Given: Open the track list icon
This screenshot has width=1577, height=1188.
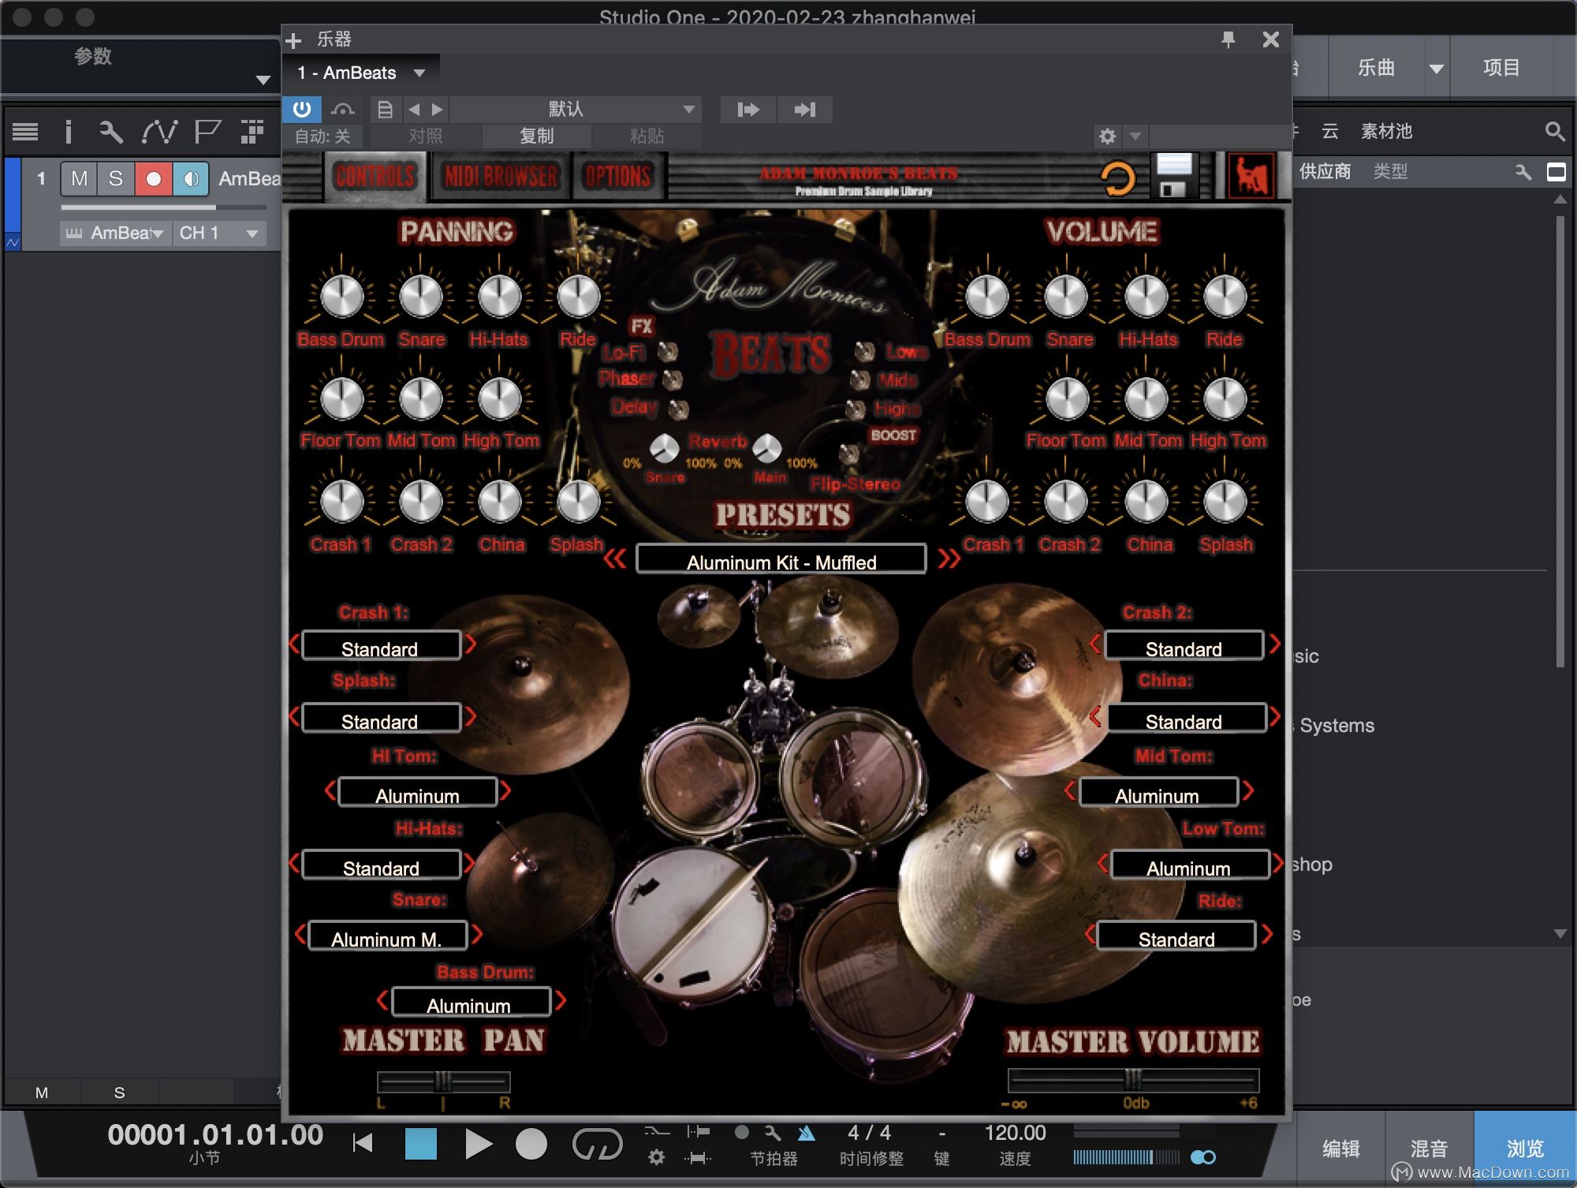Looking at the screenshot, I should click(25, 132).
